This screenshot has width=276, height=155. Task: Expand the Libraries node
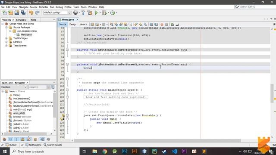click(x=6, y=42)
